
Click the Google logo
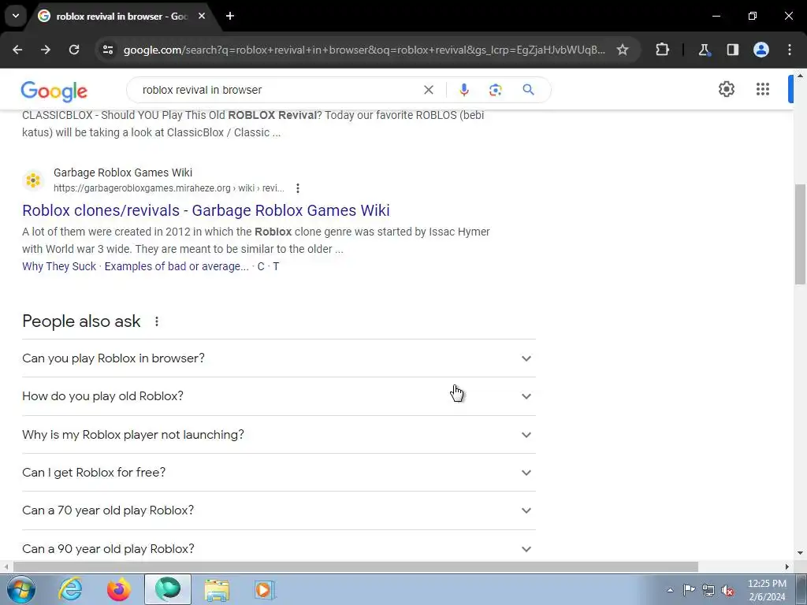(x=54, y=91)
